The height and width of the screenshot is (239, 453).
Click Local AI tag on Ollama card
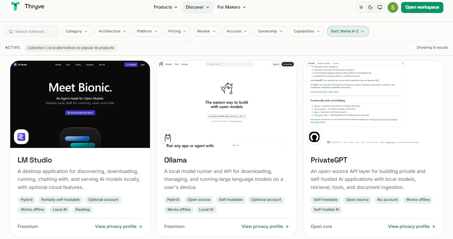[206, 210]
